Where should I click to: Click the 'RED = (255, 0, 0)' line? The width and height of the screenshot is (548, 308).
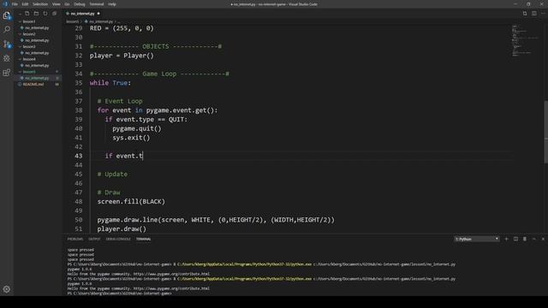[x=122, y=28]
